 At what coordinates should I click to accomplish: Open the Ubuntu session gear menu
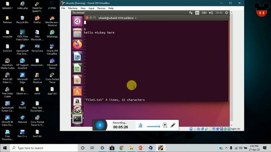pos(227,13)
